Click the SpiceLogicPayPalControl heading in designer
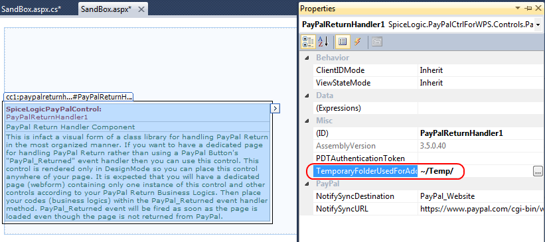Viewport: 545px width, 242px height. (54, 109)
